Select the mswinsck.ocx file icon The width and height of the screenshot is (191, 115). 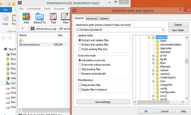point(21,45)
